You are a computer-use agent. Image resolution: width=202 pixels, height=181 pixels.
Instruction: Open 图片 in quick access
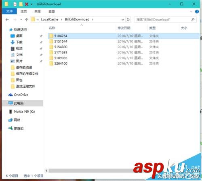click(19, 61)
